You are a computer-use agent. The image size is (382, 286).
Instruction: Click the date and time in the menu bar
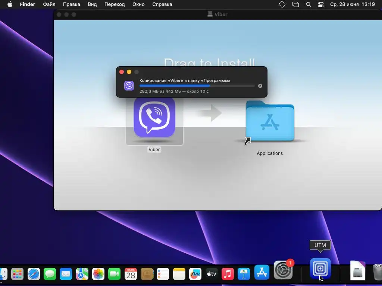tap(352, 4)
